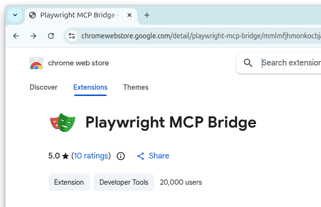This screenshot has width=321, height=207.
Task: Click the globe favicon on the tab
Action: (32, 15)
